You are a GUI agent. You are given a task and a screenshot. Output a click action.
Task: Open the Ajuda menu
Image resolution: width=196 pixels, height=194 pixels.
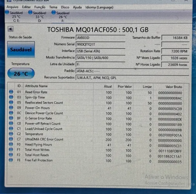[x=77, y=7]
